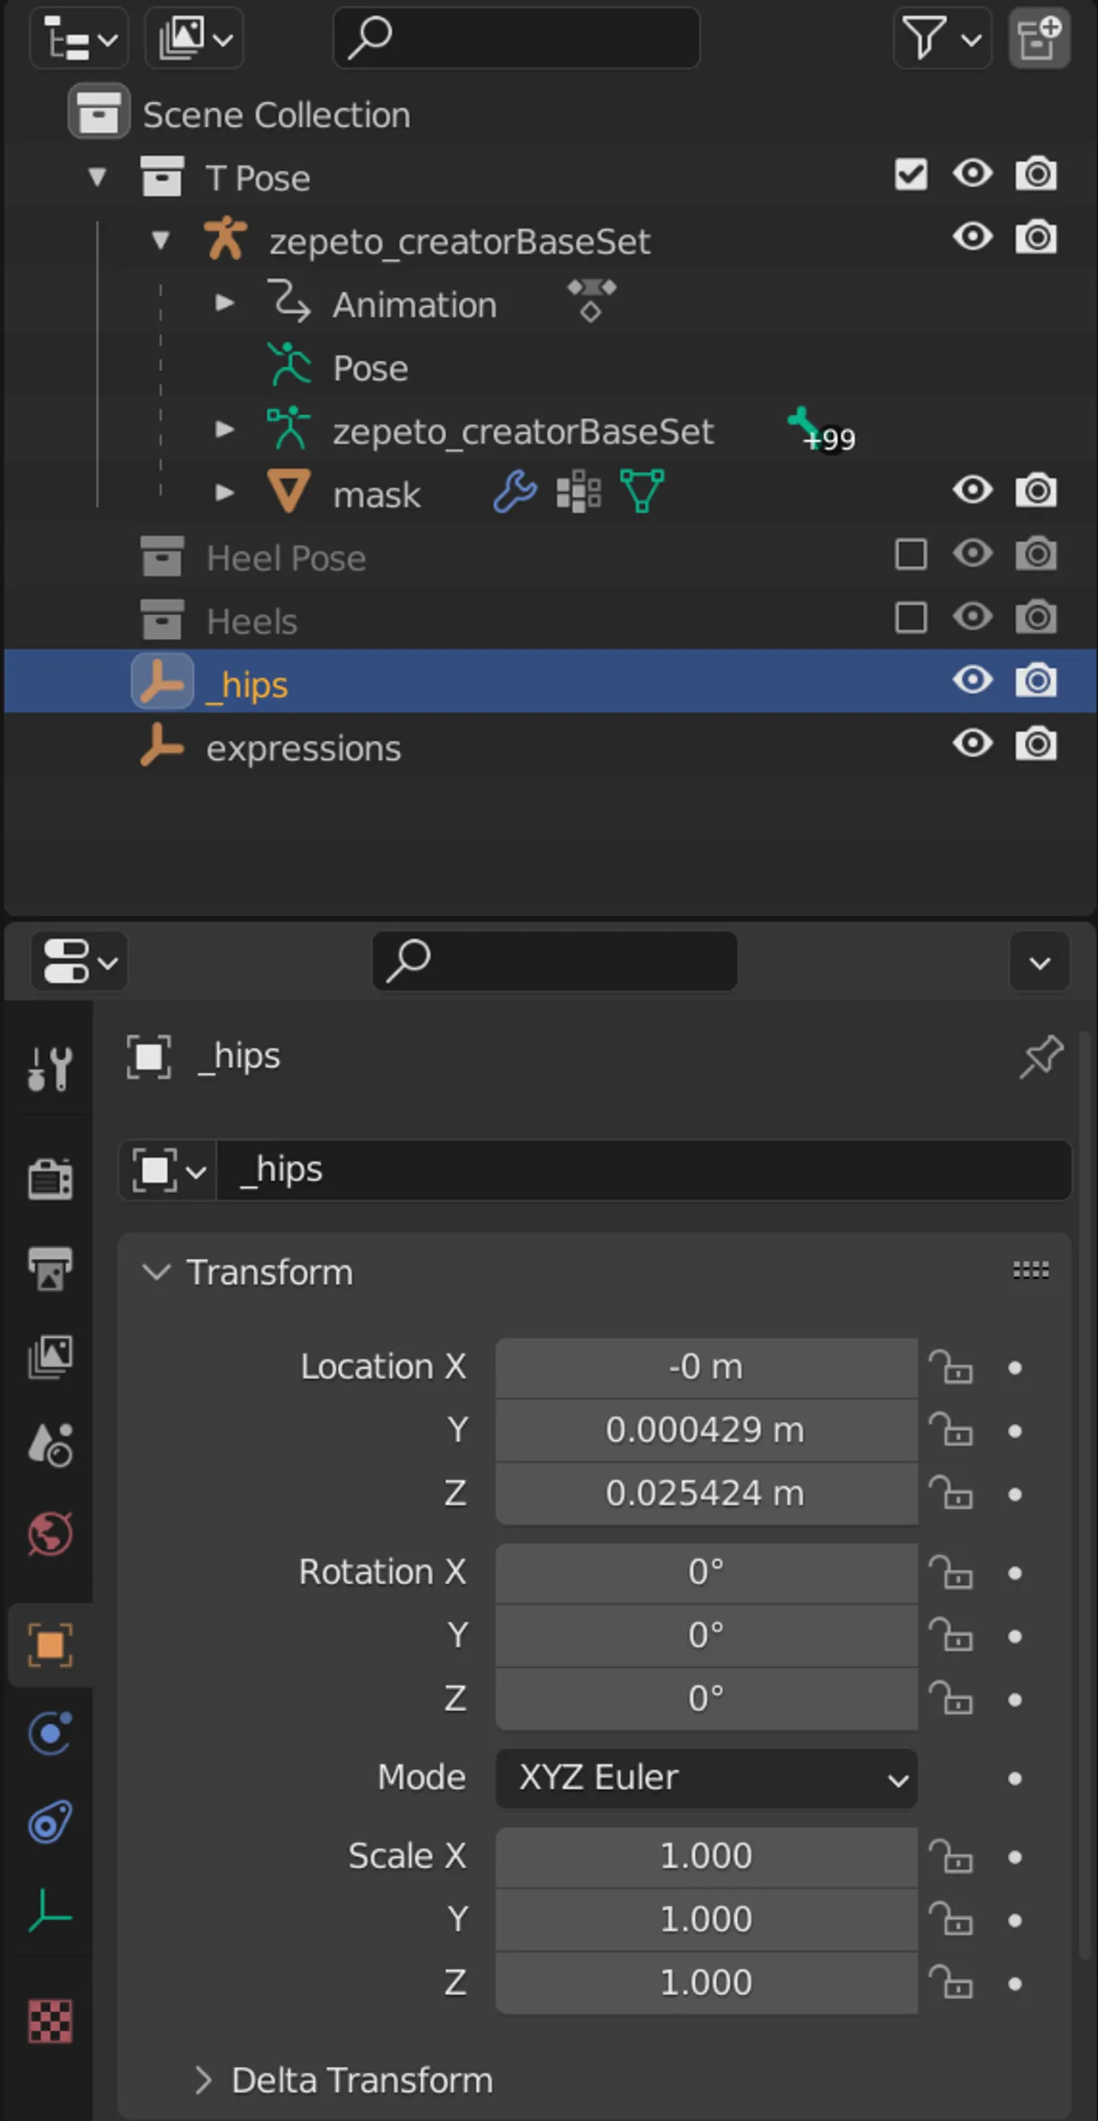The width and height of the screenshot is (1098, 2121).
Task: Click the New Collection icon in outliner header
Action: coord(1039,39)
